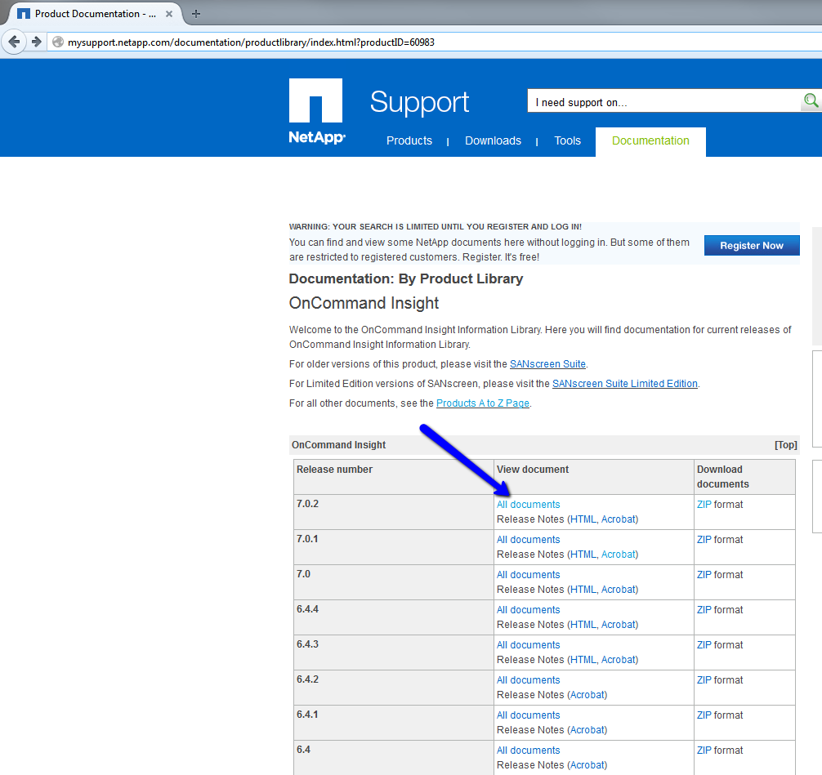Open the Products A to Z Page link

point(483,403)
